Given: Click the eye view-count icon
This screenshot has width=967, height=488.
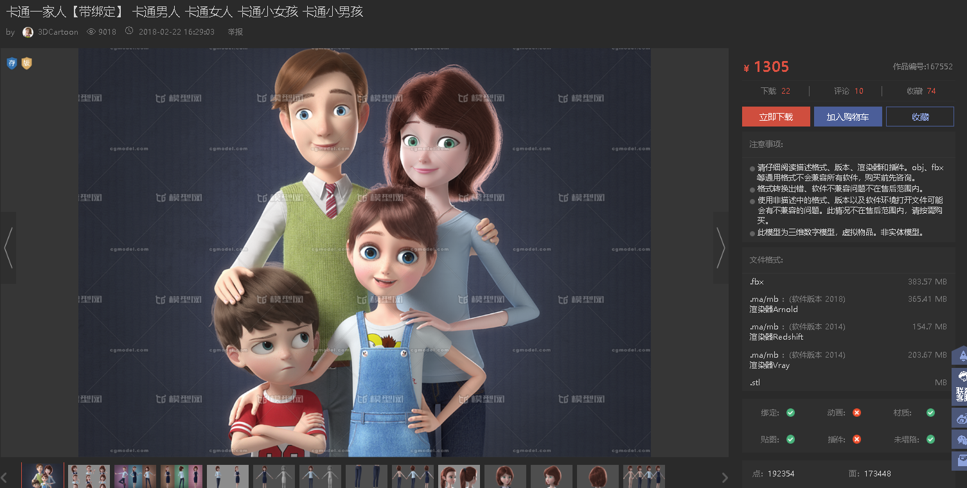Looking at the screenshot, I should pos(91,31).
